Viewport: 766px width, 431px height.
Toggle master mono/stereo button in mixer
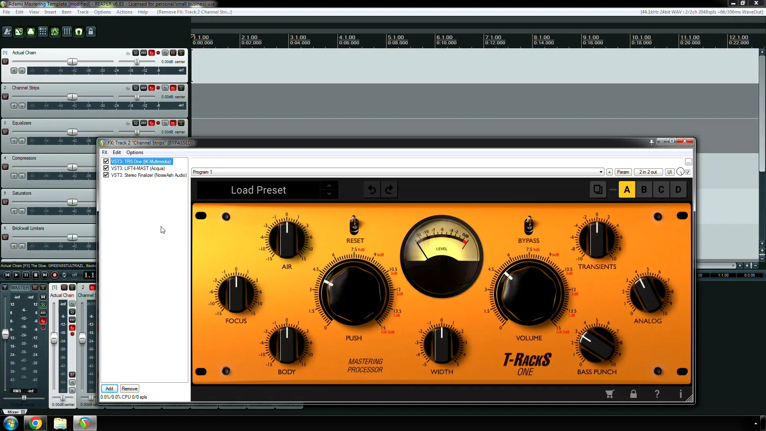[x=43, y=297]
